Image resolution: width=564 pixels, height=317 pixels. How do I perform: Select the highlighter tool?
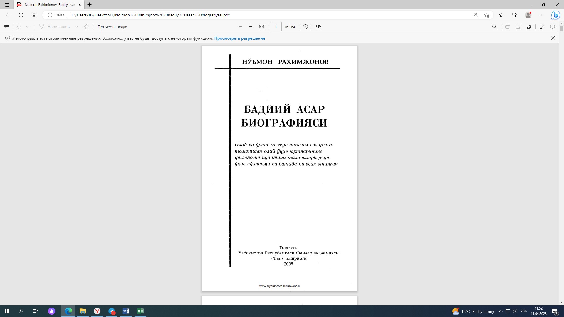click(19, 27)
